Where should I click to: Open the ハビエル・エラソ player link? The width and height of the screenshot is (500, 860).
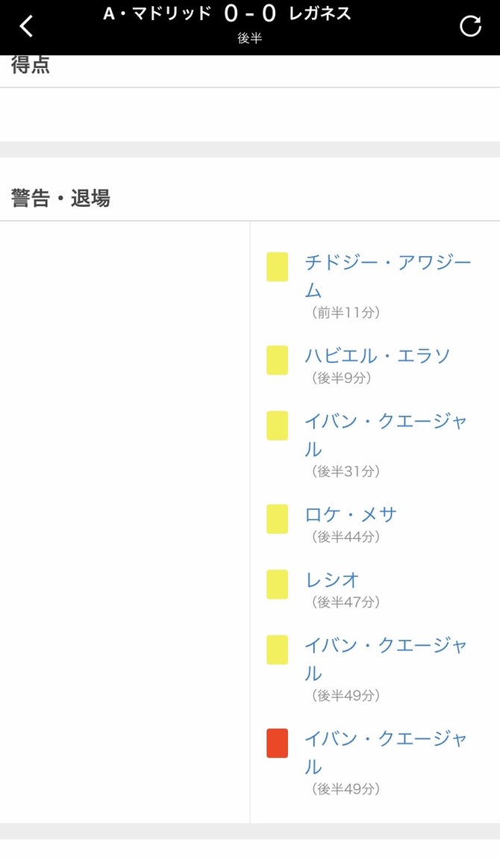pyautogui.click(x=377, y=356)
